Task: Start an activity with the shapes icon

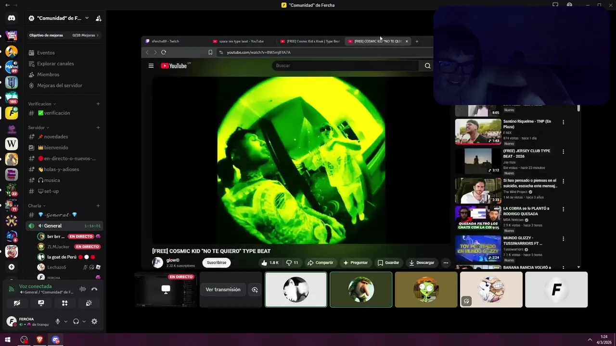Action: coord(64,303)
